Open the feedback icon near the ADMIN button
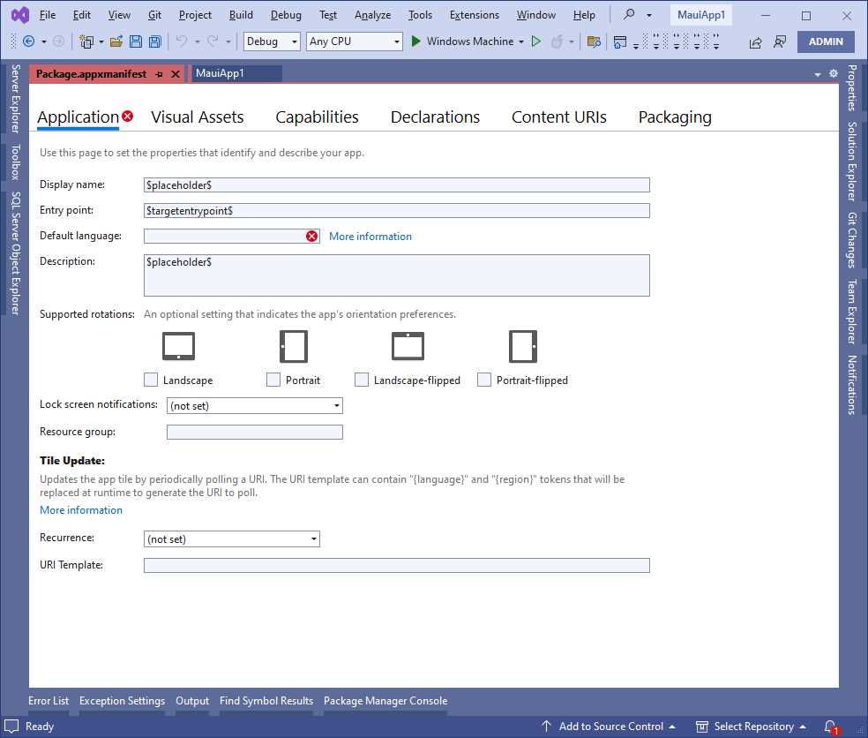868x738 pixels. point(780,41)
